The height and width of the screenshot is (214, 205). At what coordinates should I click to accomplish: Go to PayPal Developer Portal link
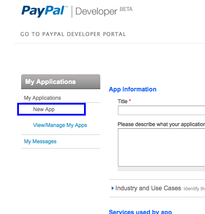(73, 34)
